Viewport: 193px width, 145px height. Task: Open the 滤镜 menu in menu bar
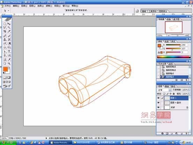coord(49,6)
